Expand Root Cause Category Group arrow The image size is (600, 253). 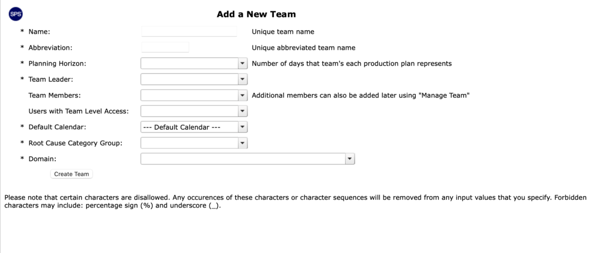click(243, 143)
